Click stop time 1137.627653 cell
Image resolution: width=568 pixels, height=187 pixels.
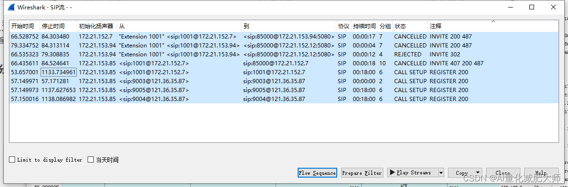click(58, 90)
